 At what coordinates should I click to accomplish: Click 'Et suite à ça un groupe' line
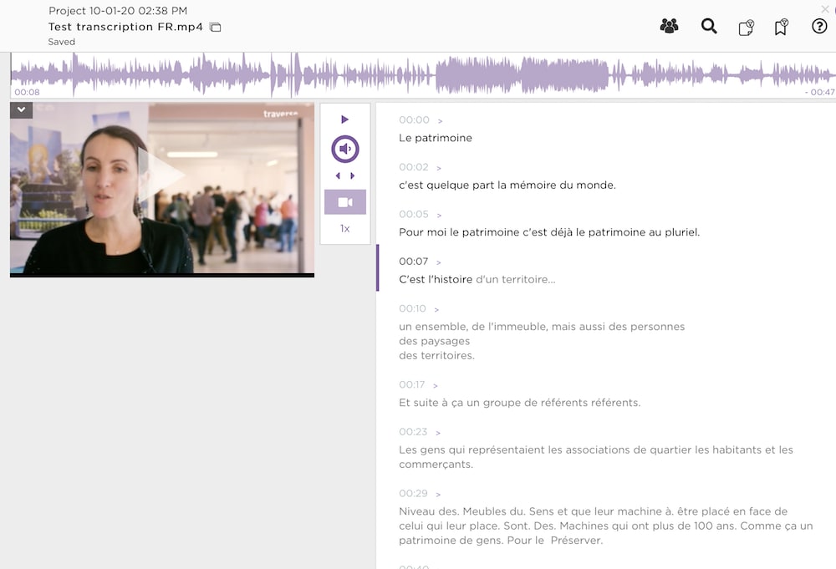click(x=520, y=403)
